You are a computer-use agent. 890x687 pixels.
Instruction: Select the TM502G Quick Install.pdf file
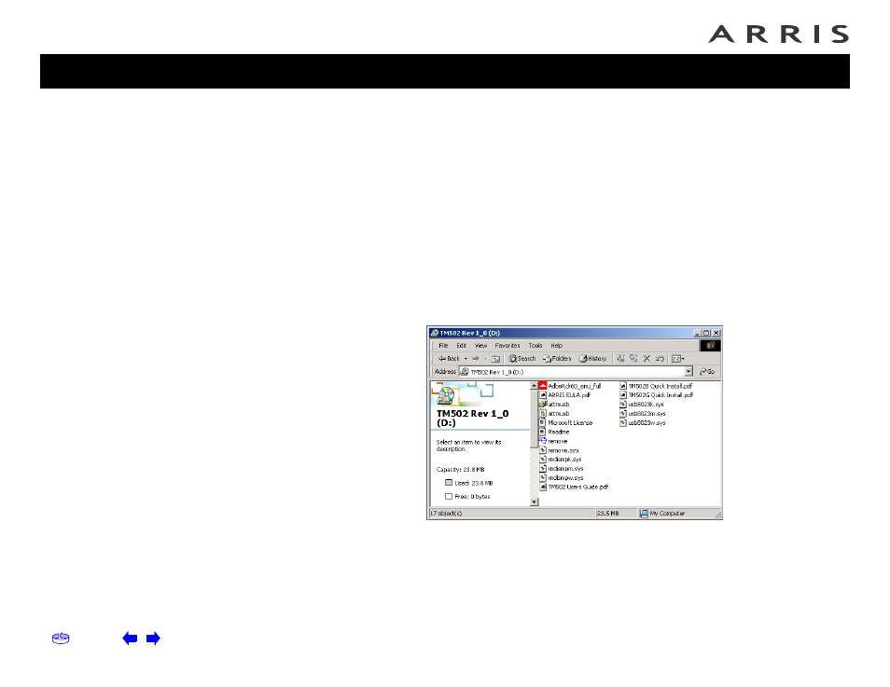pos(657,395)
